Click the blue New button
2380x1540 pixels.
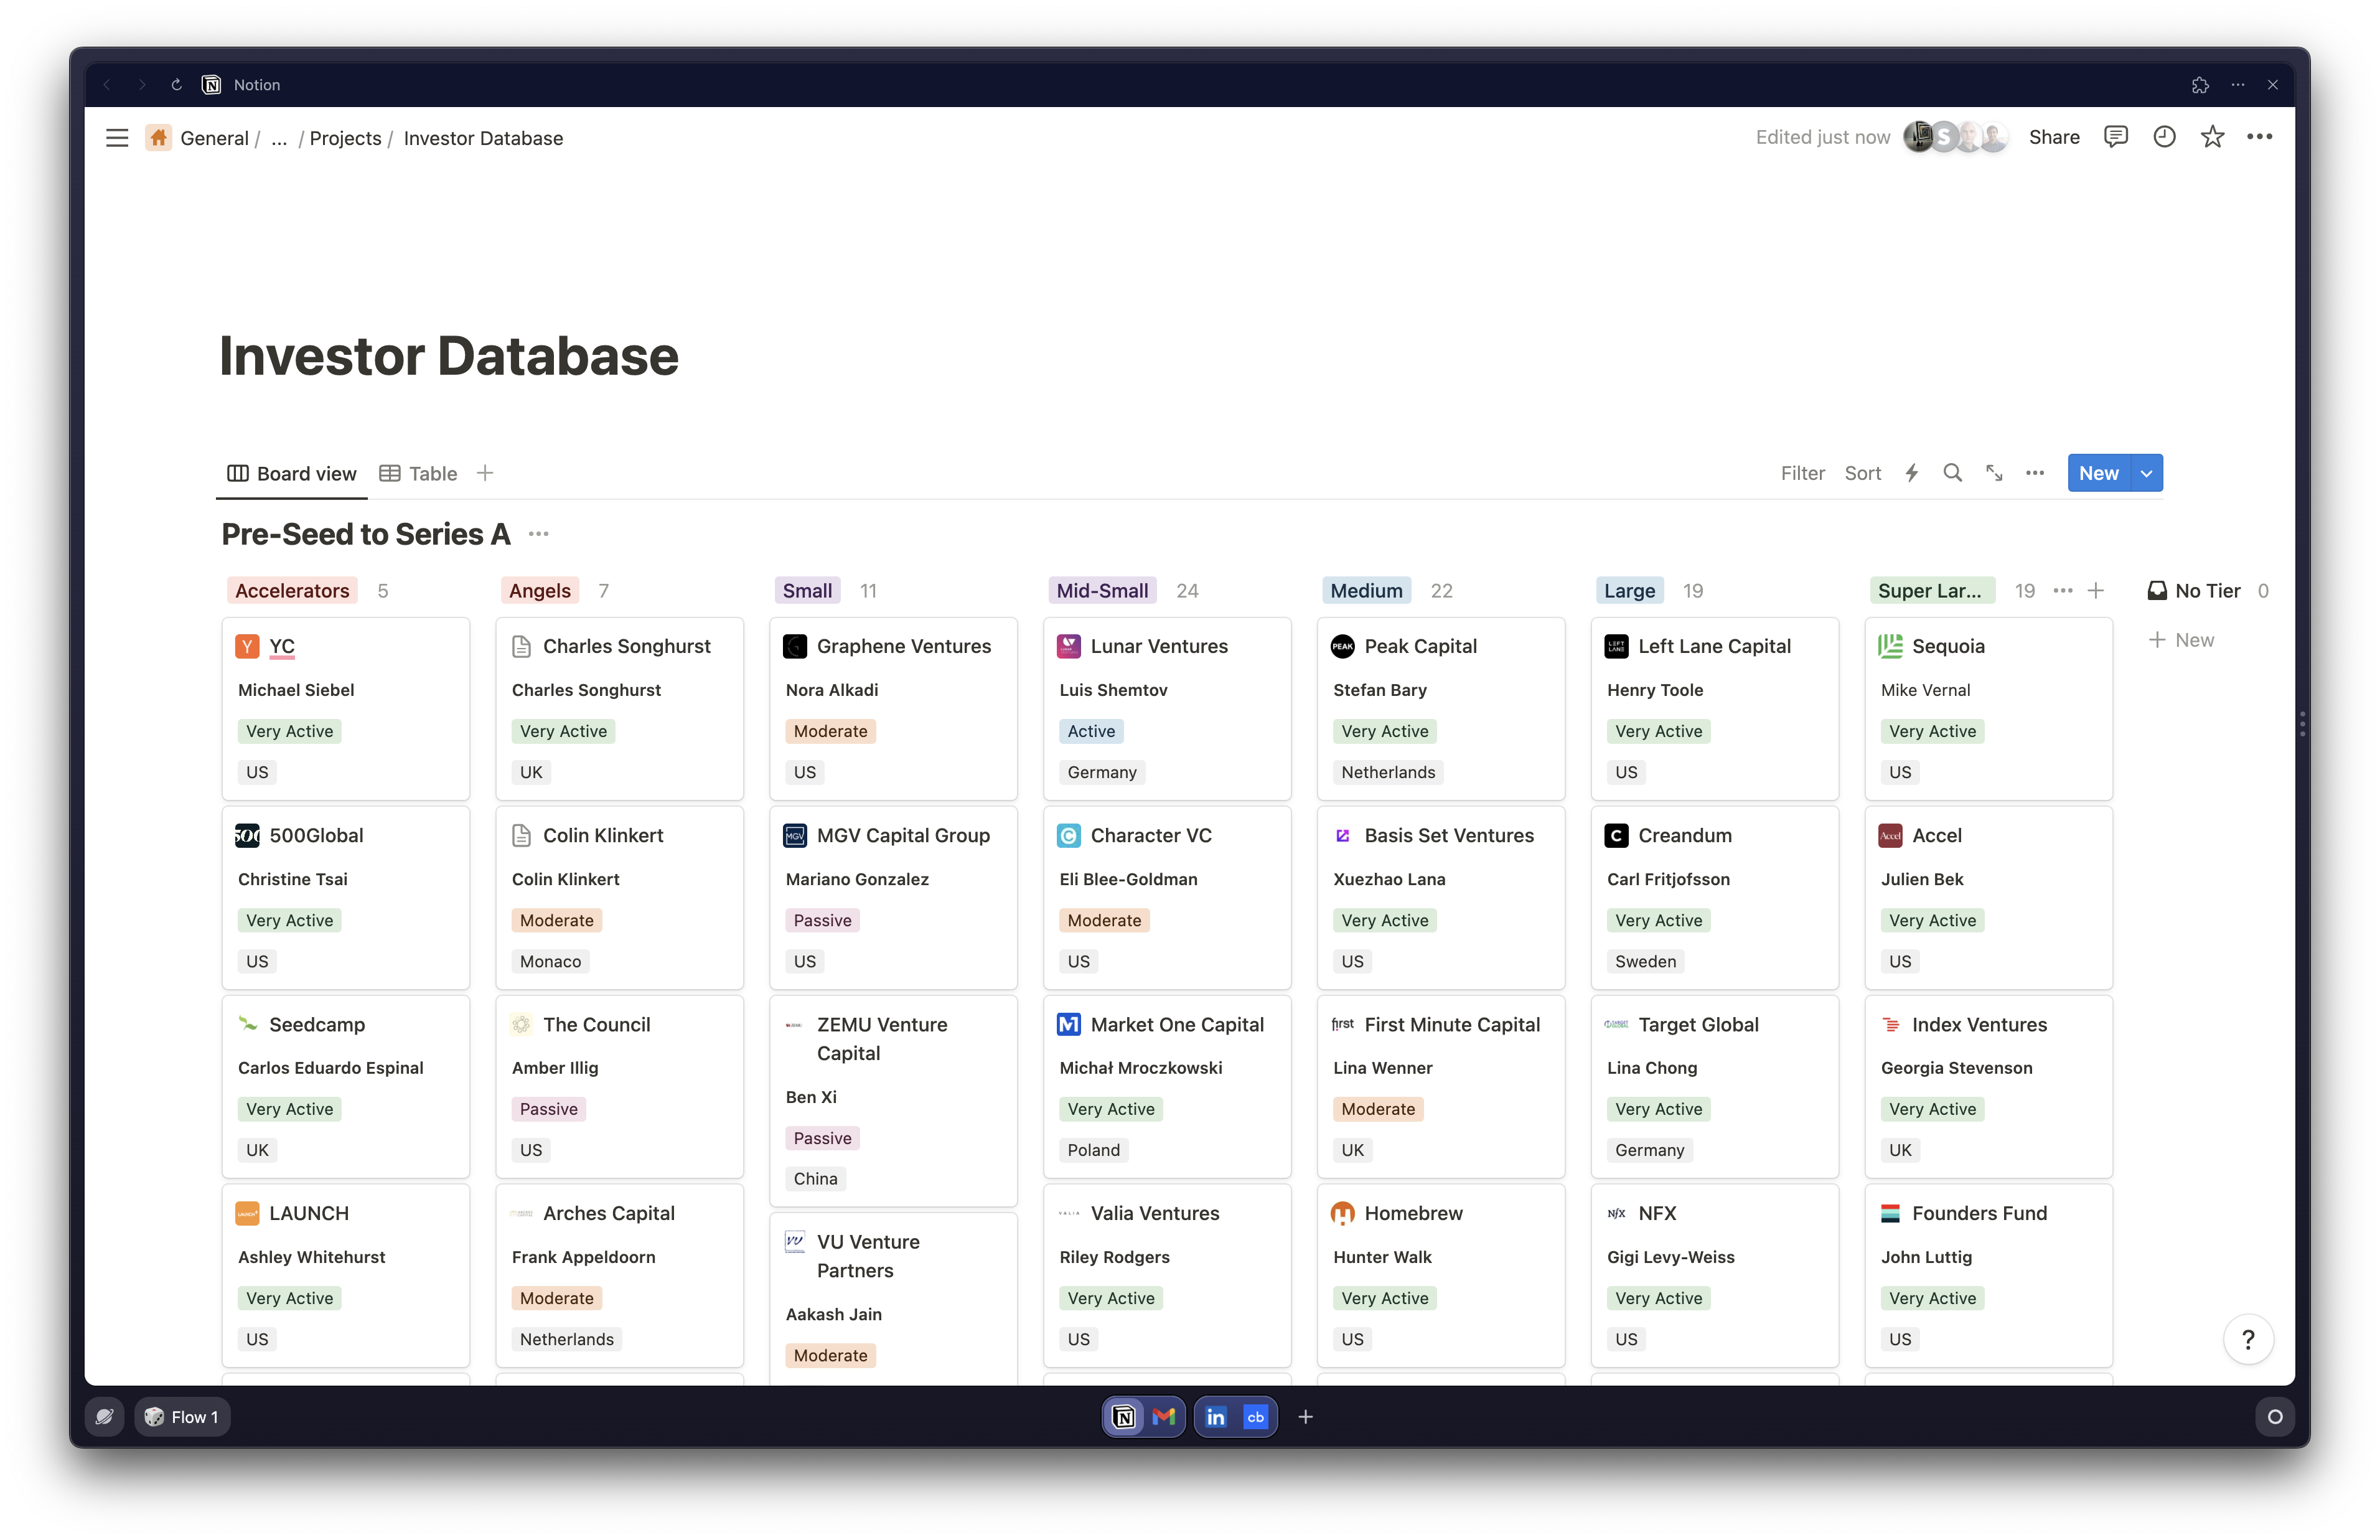point(2099,473)
